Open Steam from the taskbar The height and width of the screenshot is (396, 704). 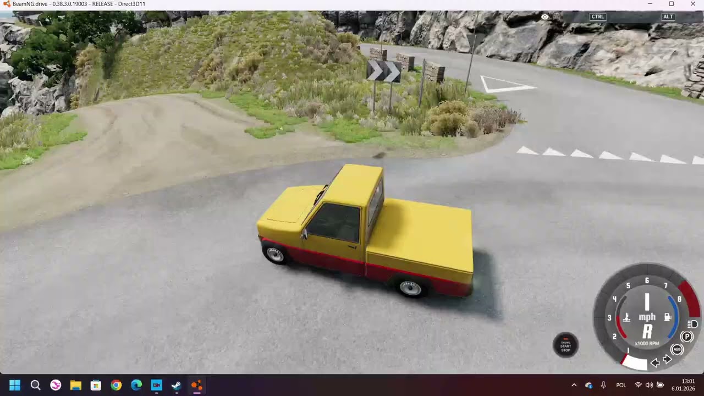(176, 385)
